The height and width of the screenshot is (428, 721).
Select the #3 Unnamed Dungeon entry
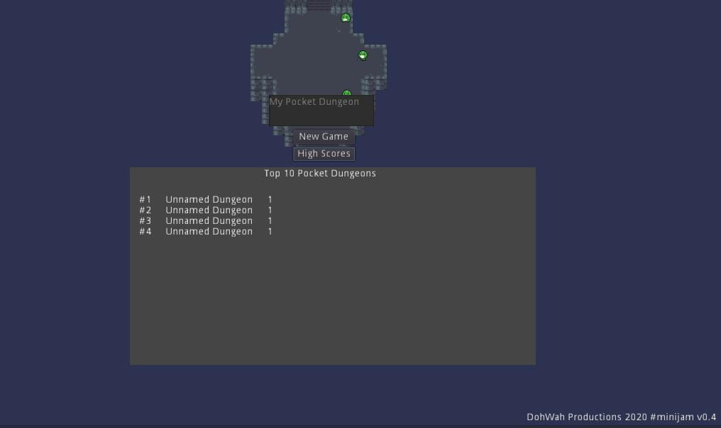point(206,220)
